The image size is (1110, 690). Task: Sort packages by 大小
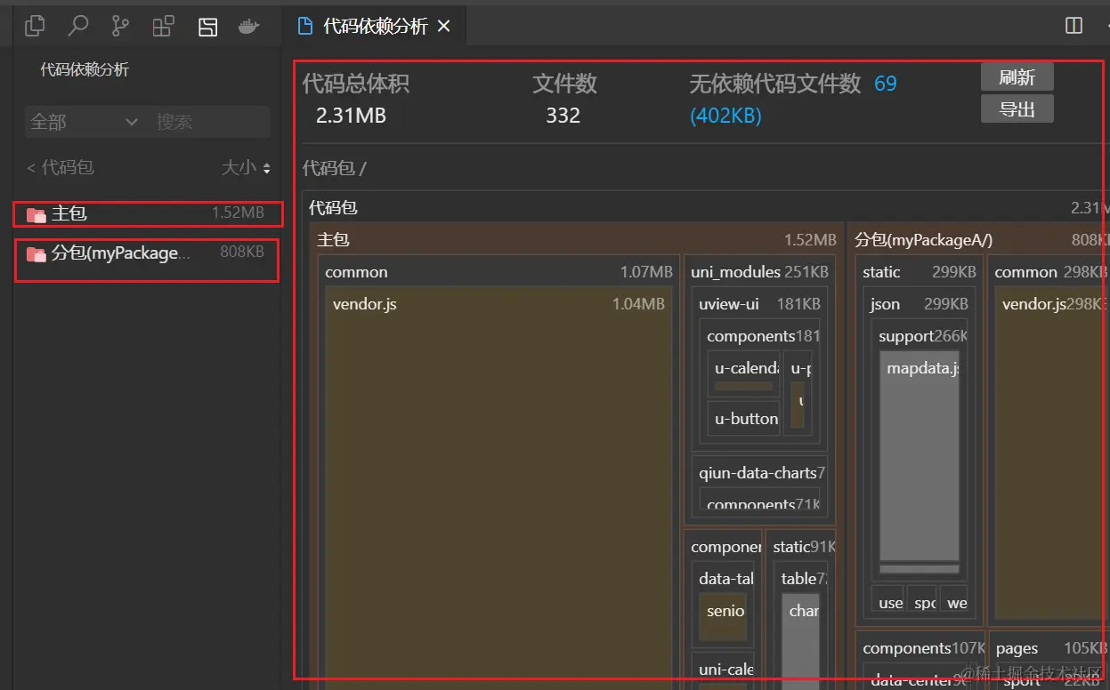click(246, 167)
